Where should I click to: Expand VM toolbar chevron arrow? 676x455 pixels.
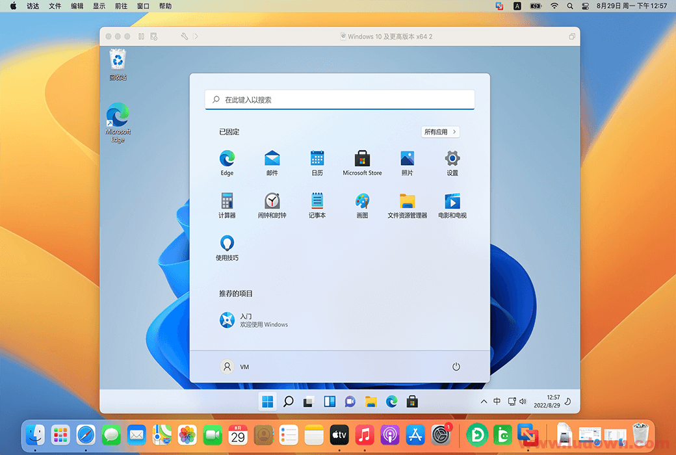click(x=196, y=36)
